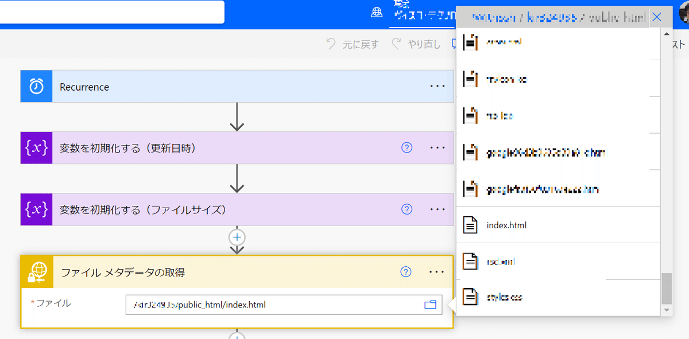689x339 pixels.
Task: Show help for ファイル メタデータの取得
Action: point(407,272)
